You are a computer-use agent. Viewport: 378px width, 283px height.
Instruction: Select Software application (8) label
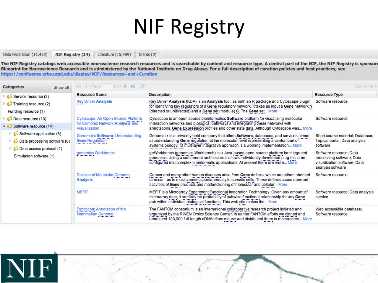(40, 134)
